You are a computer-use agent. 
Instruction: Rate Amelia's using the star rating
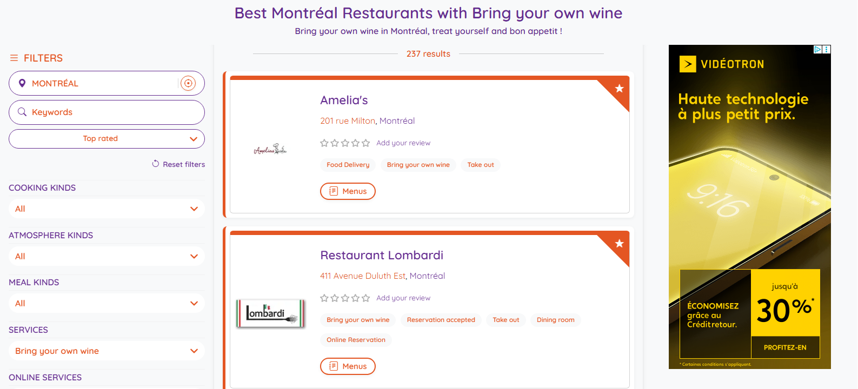click(345, 143)
